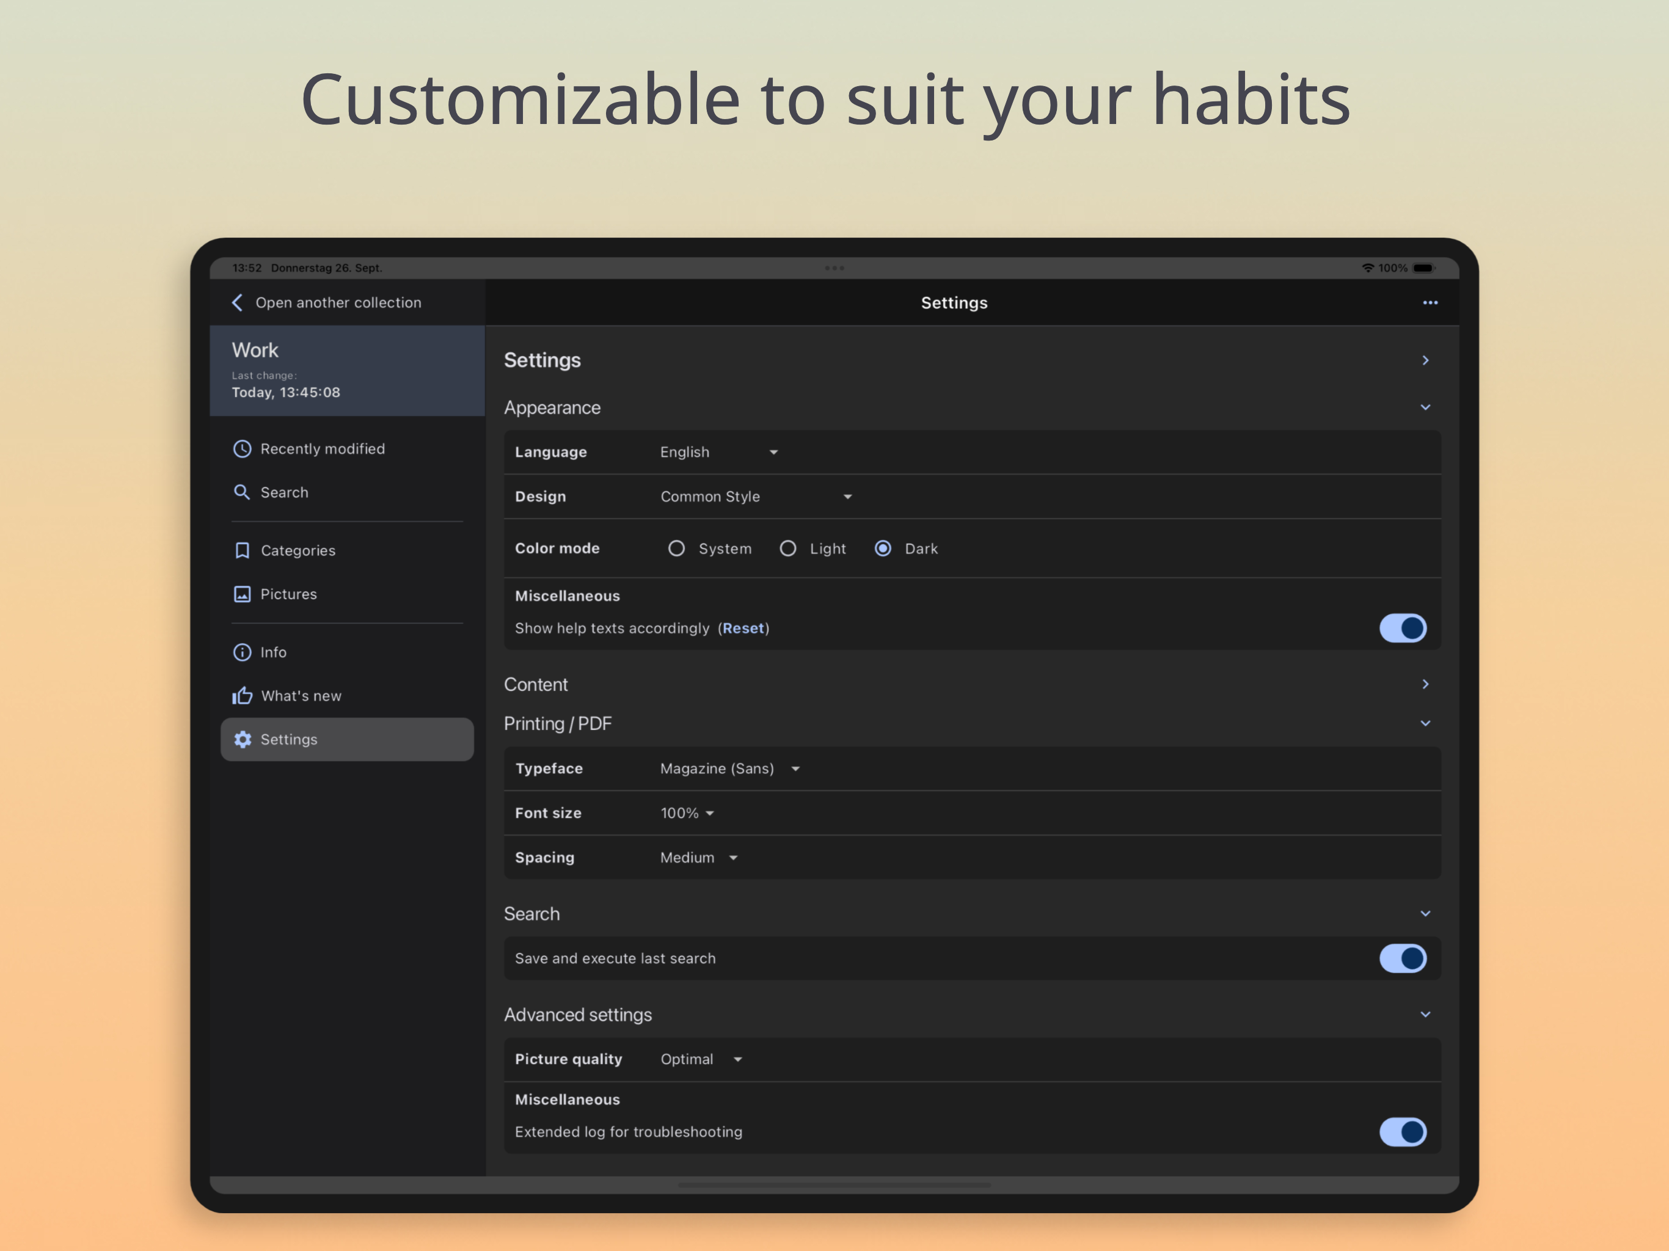Open Search in the sidebar

tap(347, 492)
